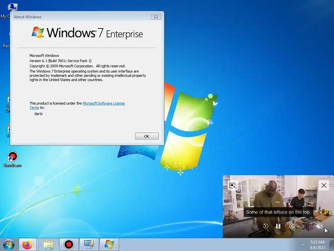Open the clock showing 5:15 AM
Image resolution: width=334 pixels, height=251 pixels.
tap(317, 245)
